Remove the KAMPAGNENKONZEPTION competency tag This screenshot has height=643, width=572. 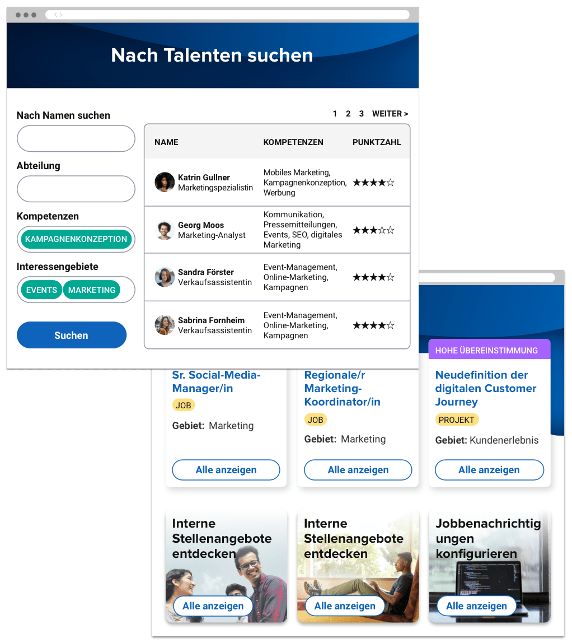pos(76,239)
